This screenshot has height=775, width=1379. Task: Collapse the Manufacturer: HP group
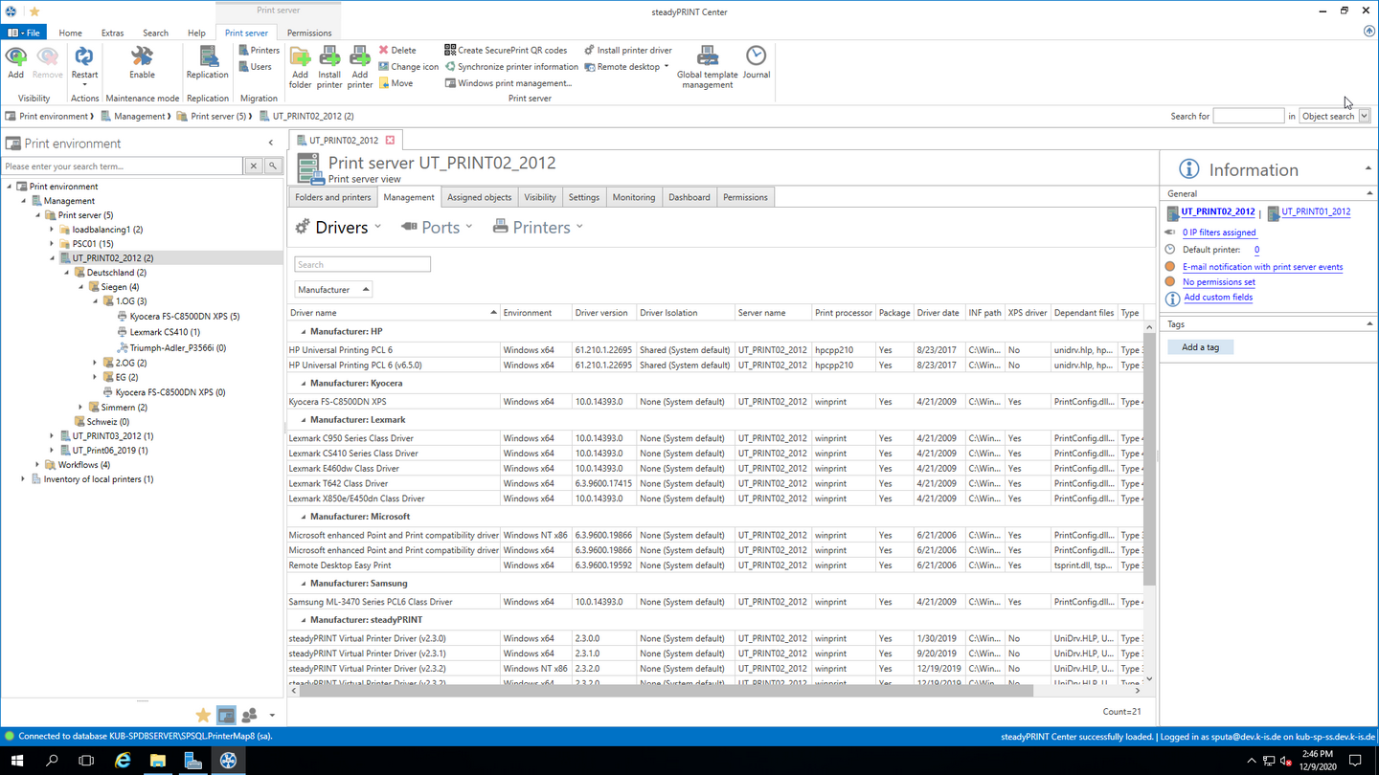pyautogui.click(x=304, y=332)
